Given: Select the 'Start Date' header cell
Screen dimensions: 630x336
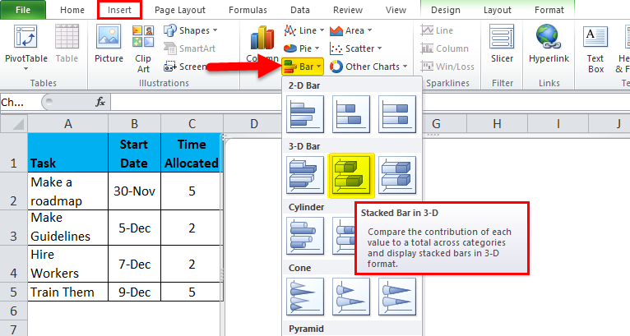Looking at the screenshot, I should pyautogui.click(x=134, y=153).
